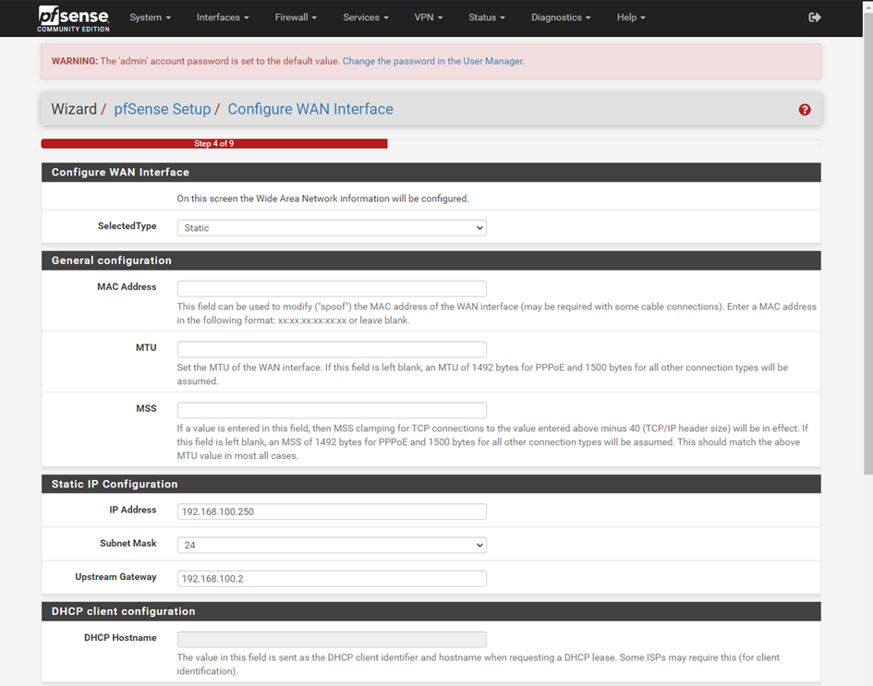Expand the Subnet Mask dropdown showing 24
The width and height of the screenshot is (873, 686).
pos(332,545)
